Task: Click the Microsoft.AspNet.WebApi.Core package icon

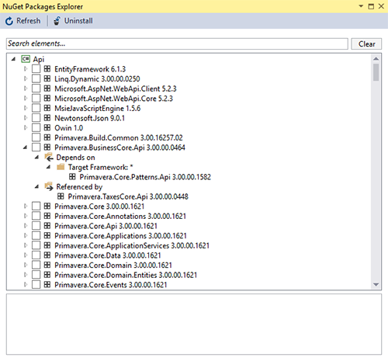Action: pyautogui.click(x=47, y=99)
